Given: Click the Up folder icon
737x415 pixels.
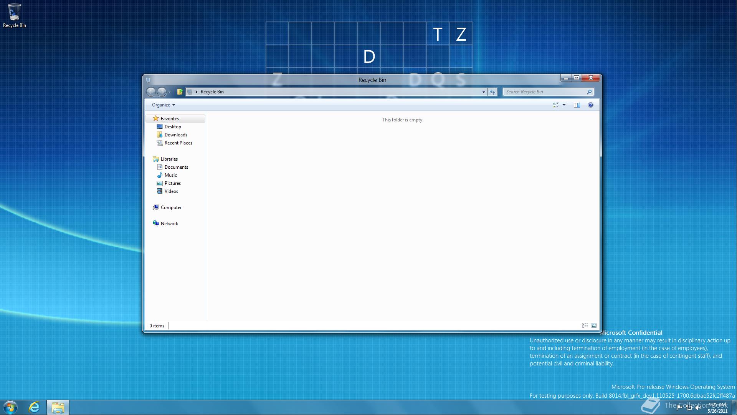Looking at the screenshot, I should 180,92.
